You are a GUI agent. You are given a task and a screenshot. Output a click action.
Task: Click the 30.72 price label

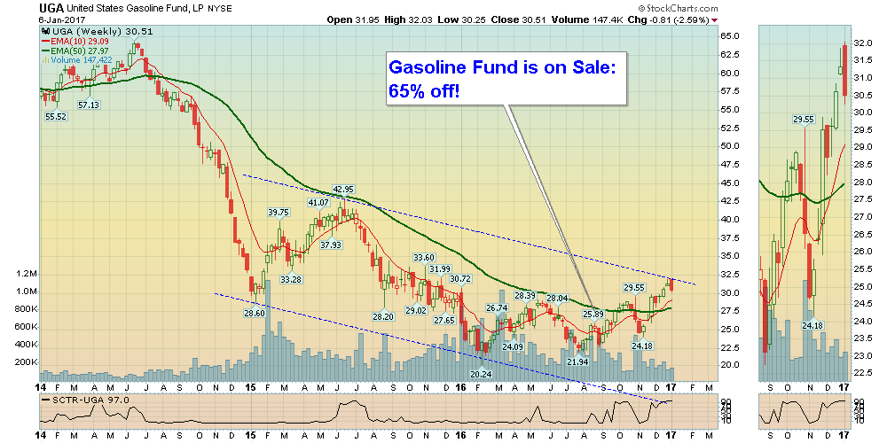(461, 278)
